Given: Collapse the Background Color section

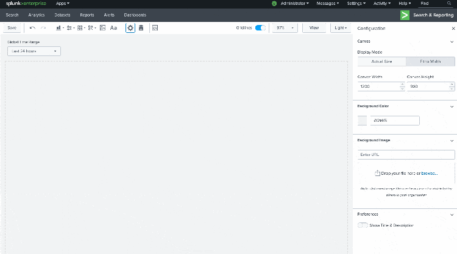Looking at the screenshot, I should [452, 106].
